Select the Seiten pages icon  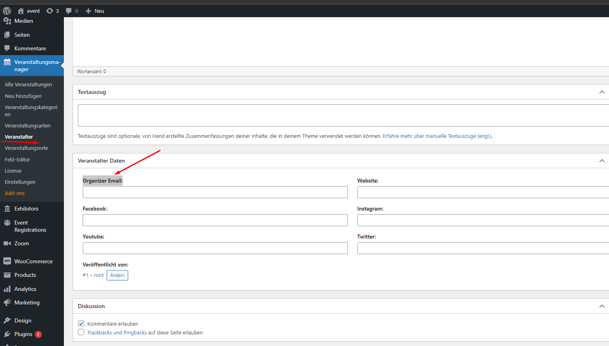click(x=7, y=35)
